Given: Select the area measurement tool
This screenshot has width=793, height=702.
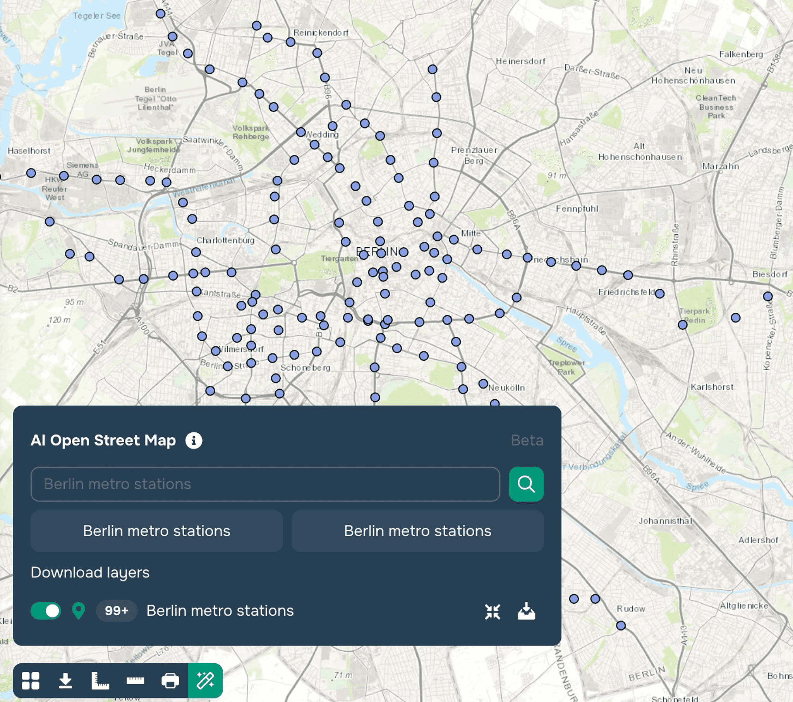Looking at the screenshot, I should click(100, 681).
